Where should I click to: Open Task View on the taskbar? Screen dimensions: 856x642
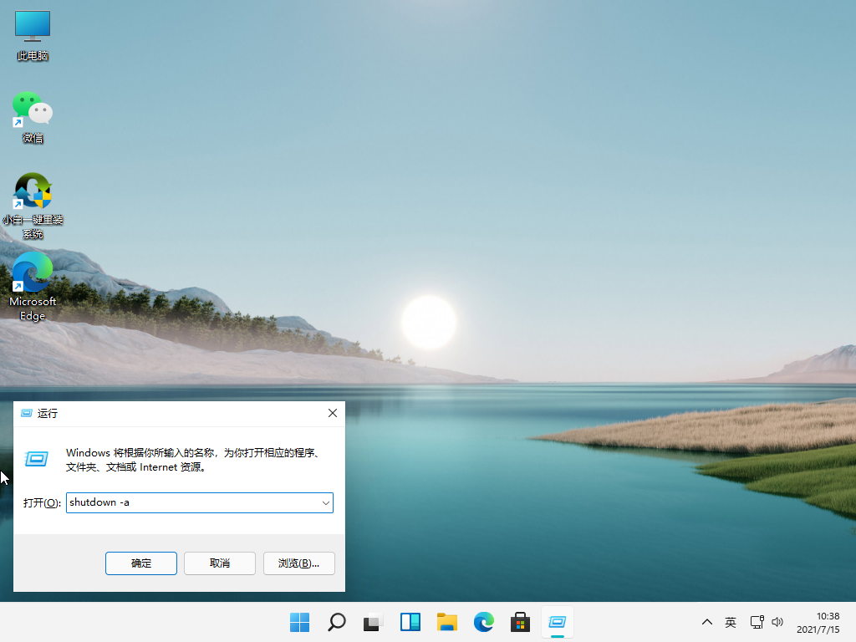coord(373,622)
